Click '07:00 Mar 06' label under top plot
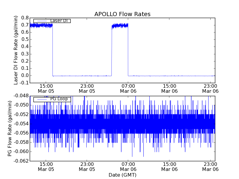Image resolution: width=239 pixels, height=179 pixels. 128,89
